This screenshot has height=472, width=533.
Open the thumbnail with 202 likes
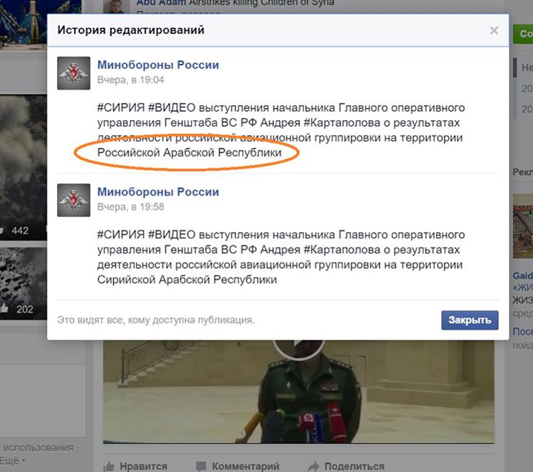(24, 284)
